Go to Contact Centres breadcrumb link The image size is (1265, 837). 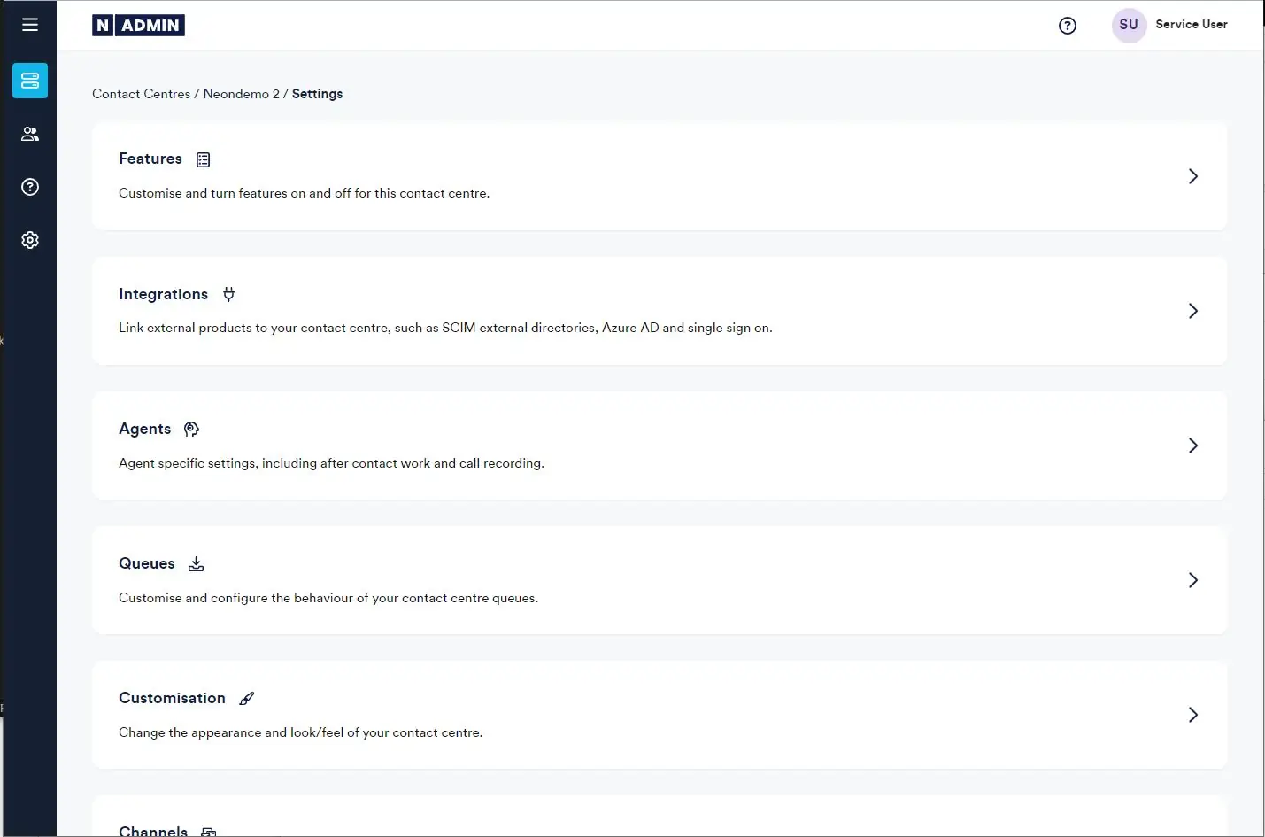click(x=141, y=94)
